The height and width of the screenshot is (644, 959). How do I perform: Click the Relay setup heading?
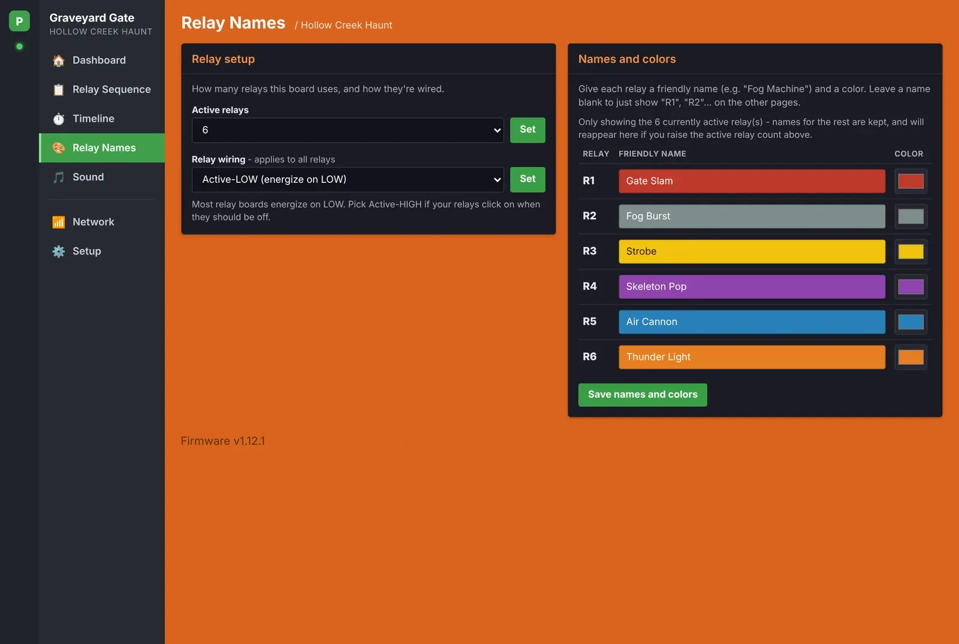point(223,59)
